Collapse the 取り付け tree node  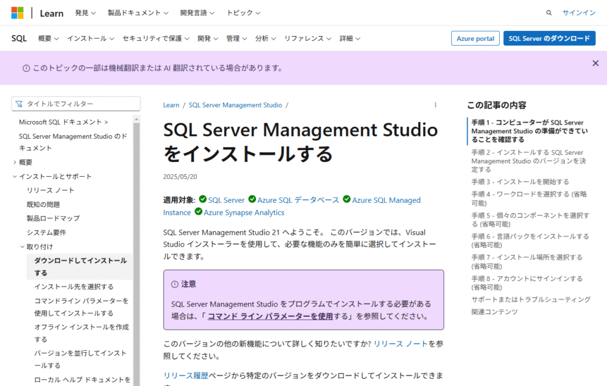(36, 247)
